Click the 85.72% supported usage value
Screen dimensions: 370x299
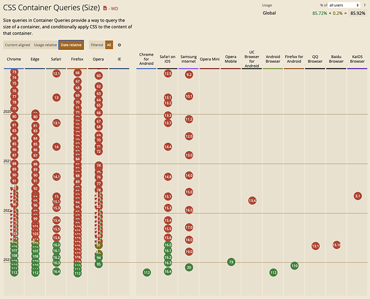320,13
